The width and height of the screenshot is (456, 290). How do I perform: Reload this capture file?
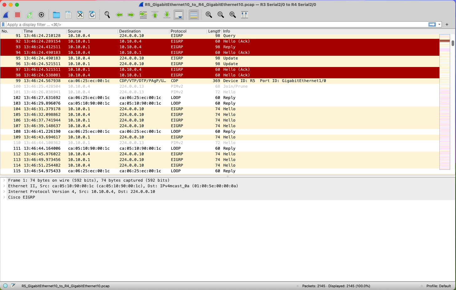[x=92, y=15]
